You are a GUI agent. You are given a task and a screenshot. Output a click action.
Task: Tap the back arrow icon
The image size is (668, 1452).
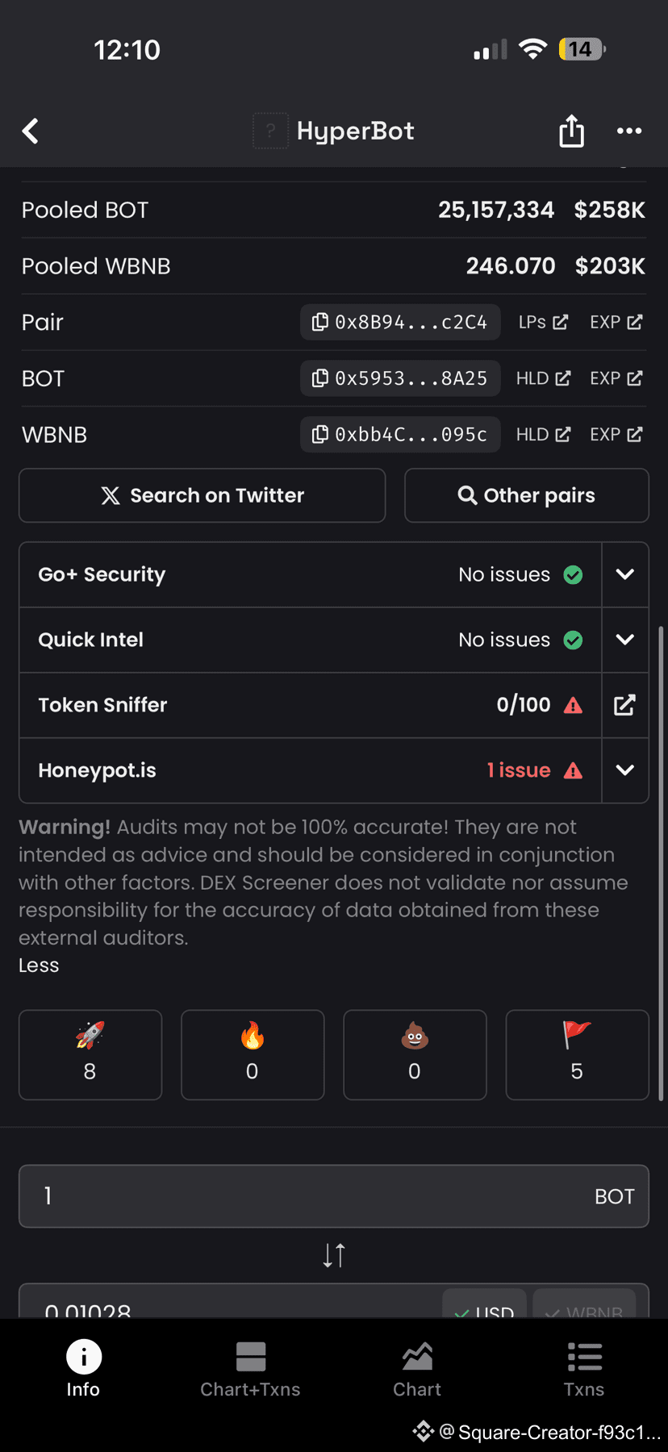(x=31, y=131)
